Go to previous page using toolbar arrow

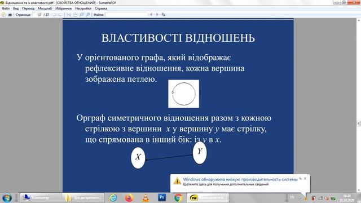[x=55, y=15]
